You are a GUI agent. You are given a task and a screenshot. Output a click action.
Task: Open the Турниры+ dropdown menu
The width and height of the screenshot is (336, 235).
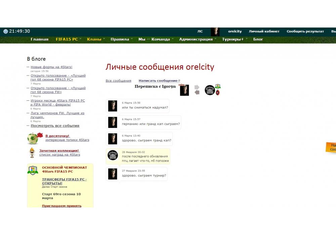coord(235,39)
